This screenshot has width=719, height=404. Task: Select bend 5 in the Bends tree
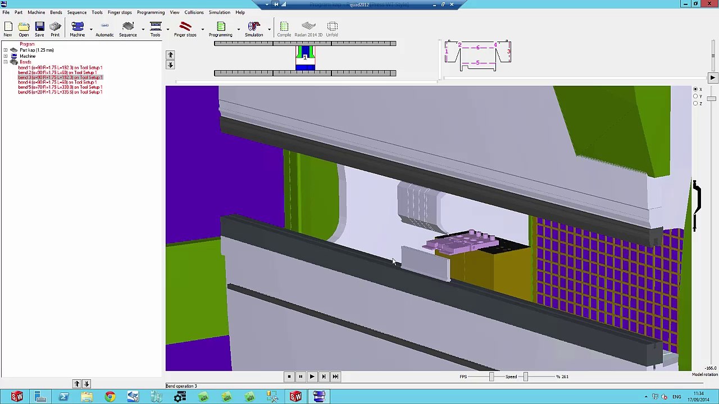coord(60,87)
